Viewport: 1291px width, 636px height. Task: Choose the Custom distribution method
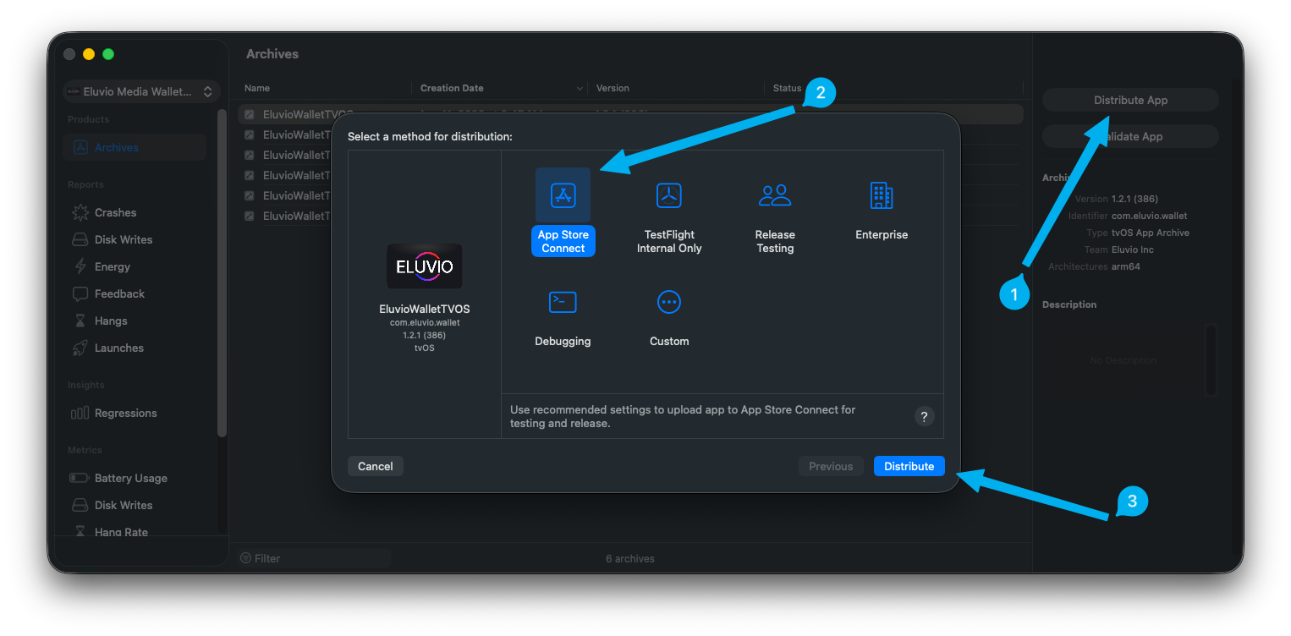[x=669, y=318]
